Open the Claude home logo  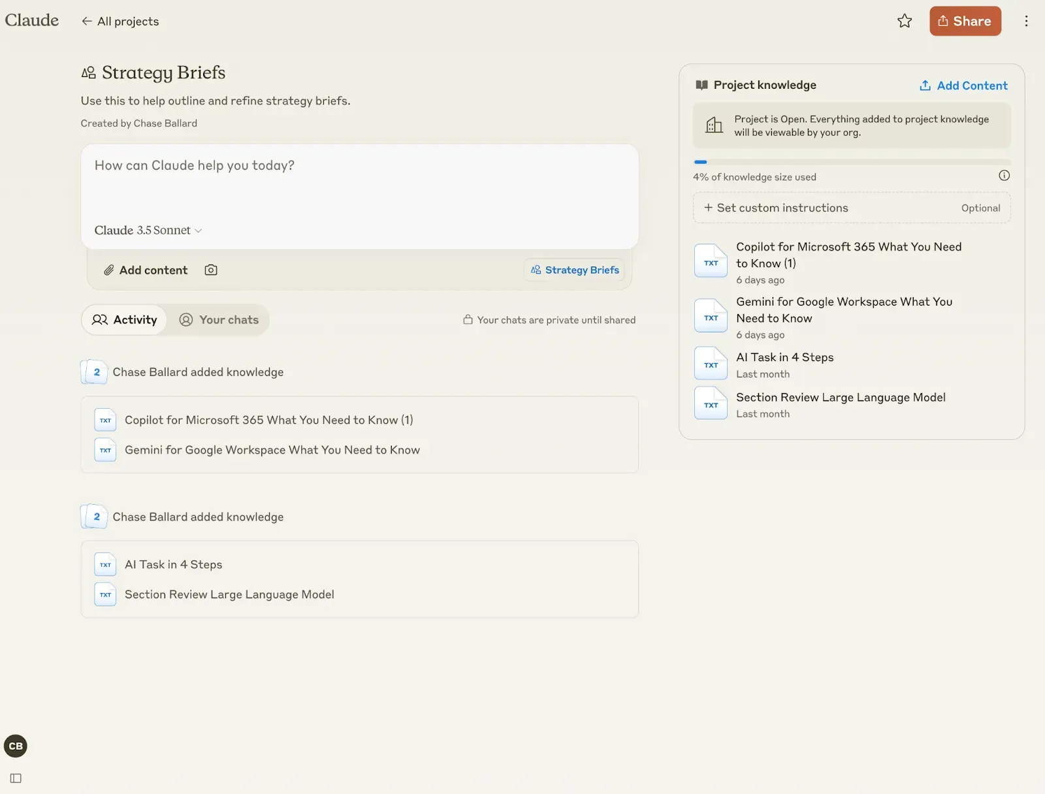[32, 20]
